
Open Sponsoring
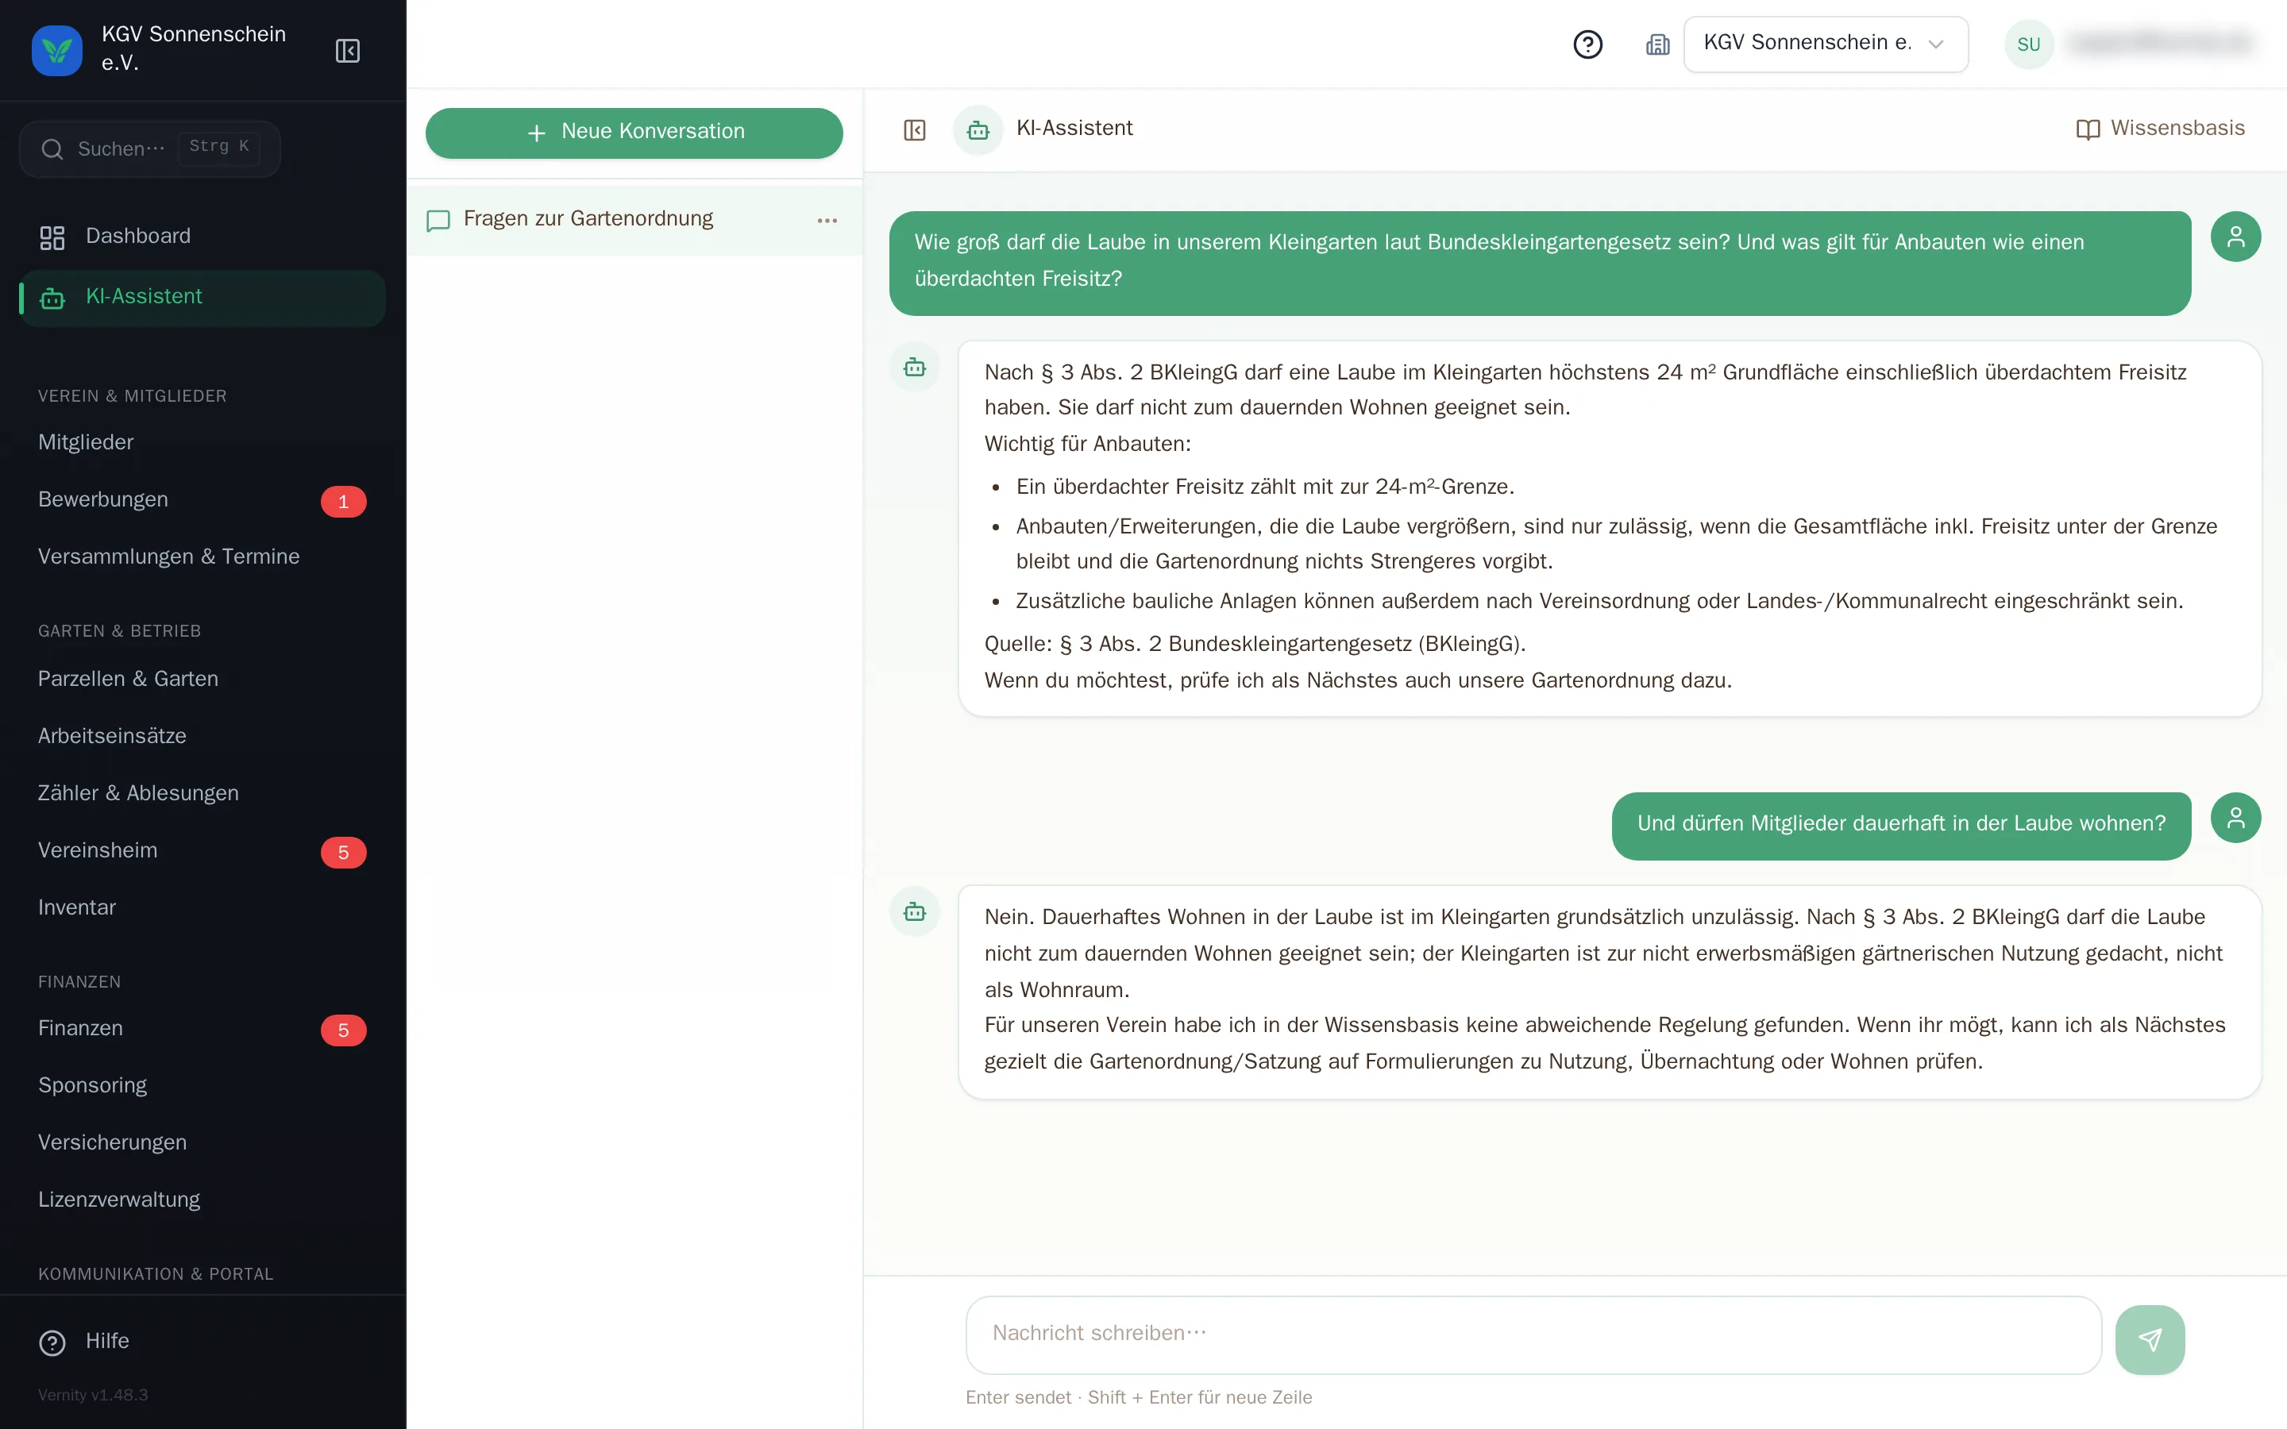click(202, 1086)
